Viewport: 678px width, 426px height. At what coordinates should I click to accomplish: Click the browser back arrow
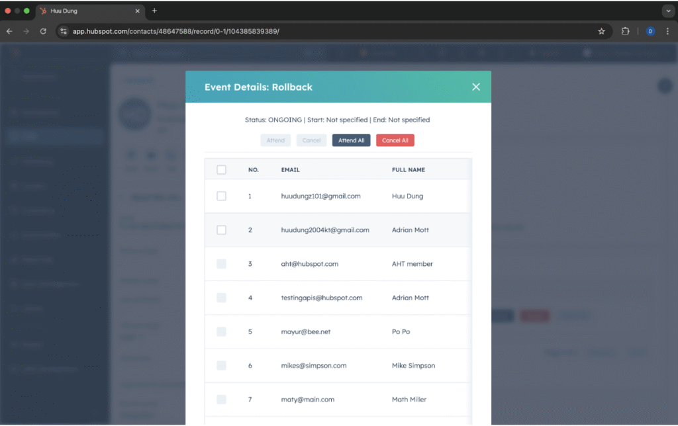9,31
